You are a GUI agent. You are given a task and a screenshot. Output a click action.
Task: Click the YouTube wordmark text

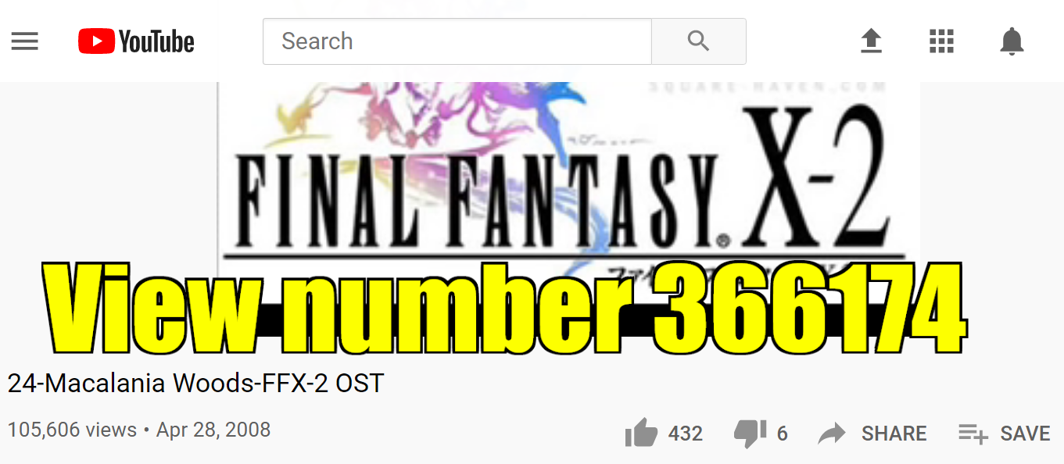(156, 41)
